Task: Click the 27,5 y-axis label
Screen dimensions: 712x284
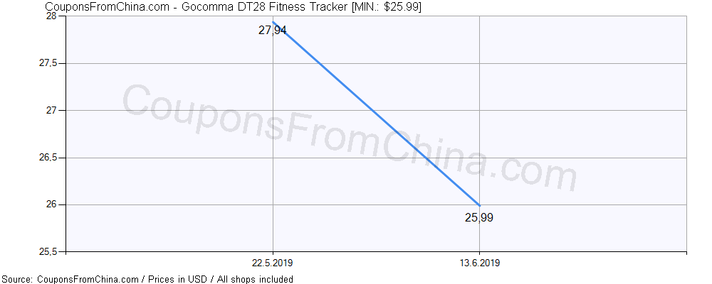Action: (x=48, y=63)
